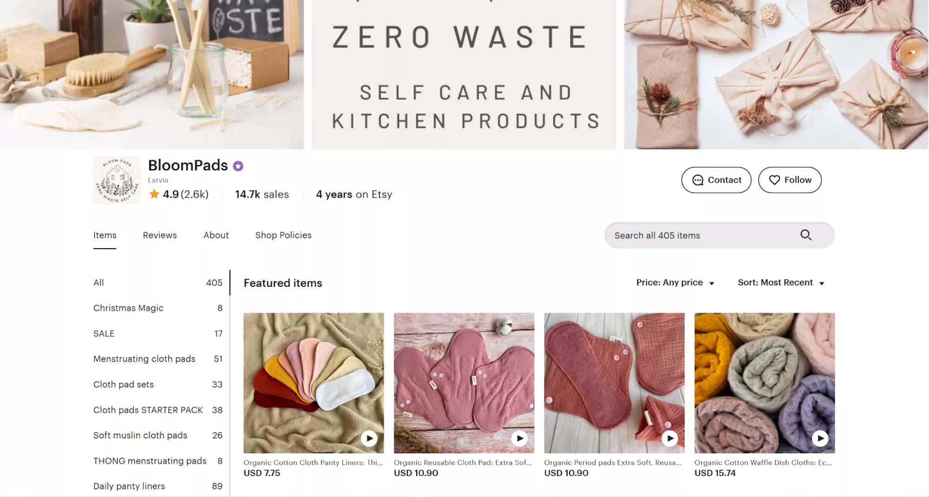The image size is (929, 497).
Task: Play video on Organic Period pads listing
Action: (670, 438)
